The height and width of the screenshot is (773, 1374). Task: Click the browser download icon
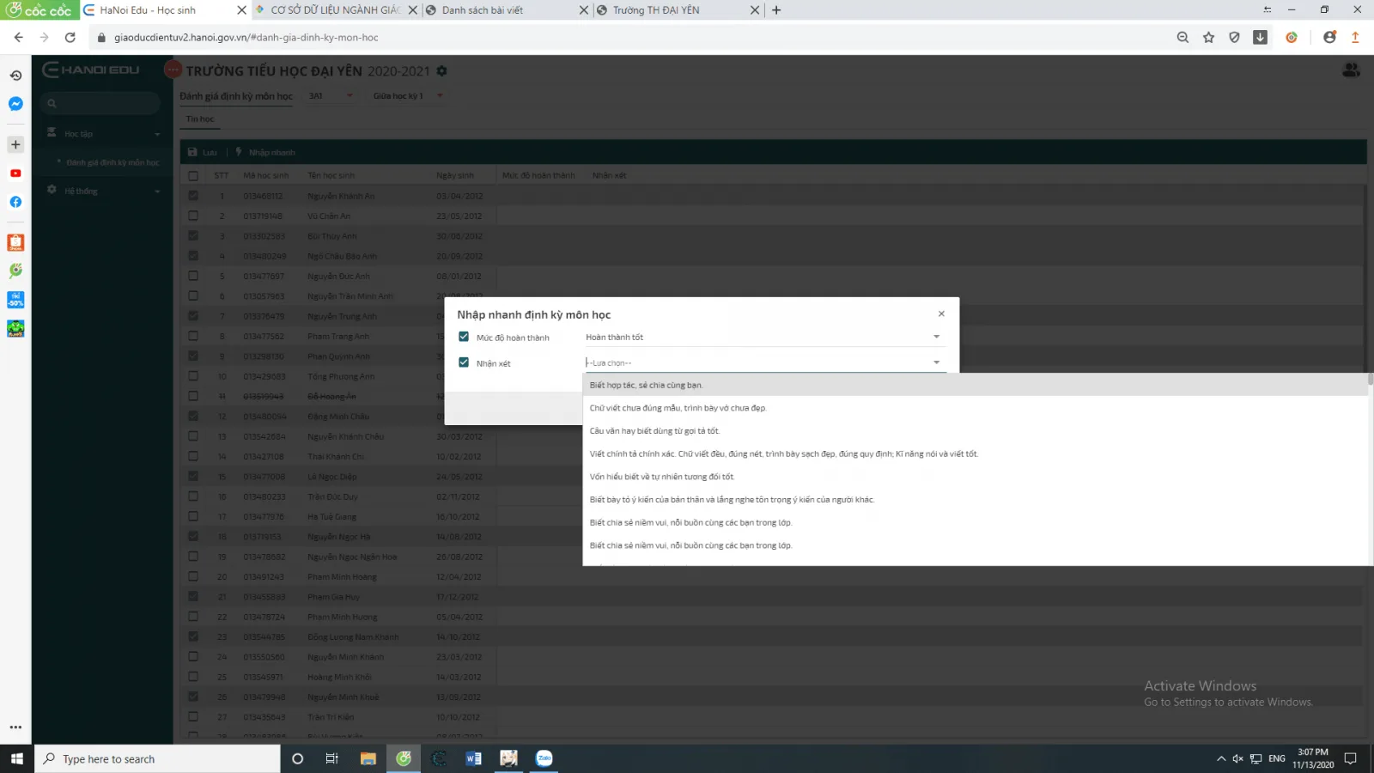point(1260,37)
